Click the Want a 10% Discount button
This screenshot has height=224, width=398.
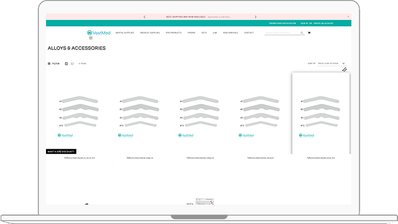61,151
